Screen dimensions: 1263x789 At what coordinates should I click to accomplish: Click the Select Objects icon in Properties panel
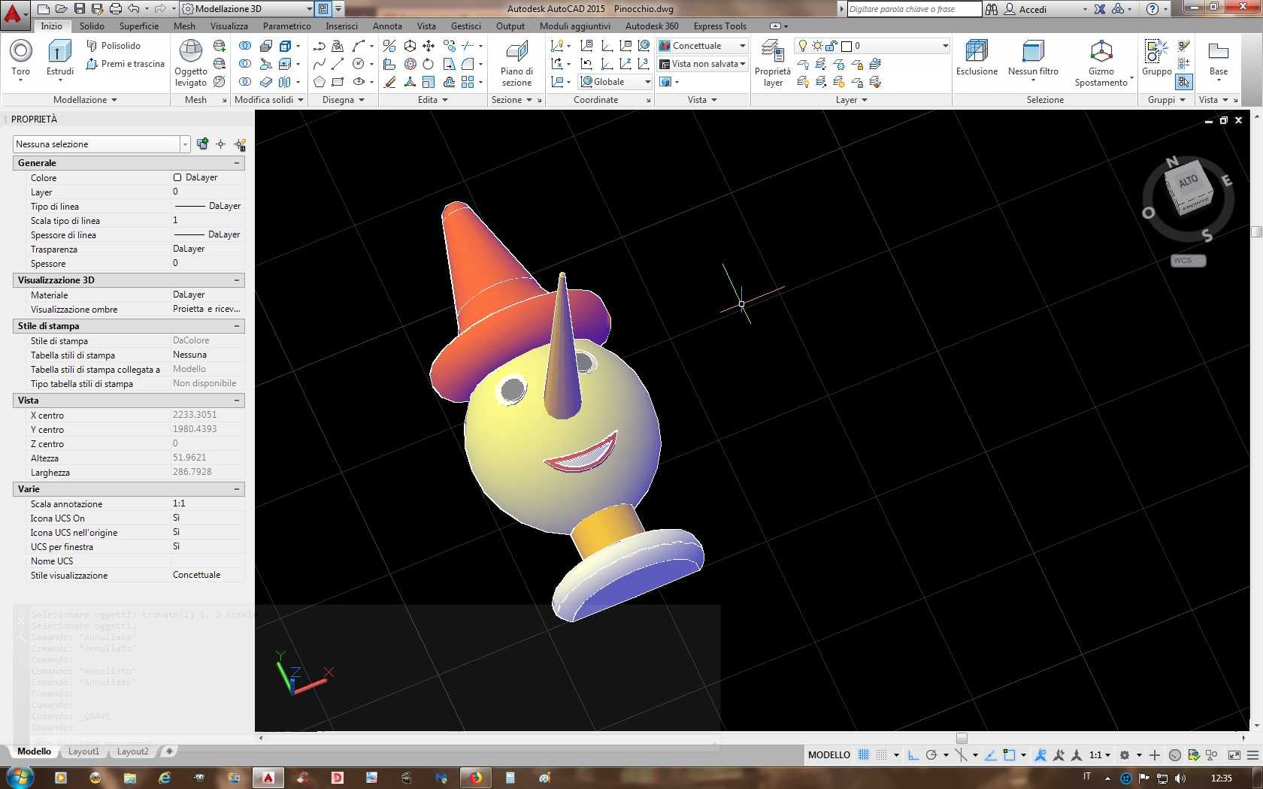point(221,144)
